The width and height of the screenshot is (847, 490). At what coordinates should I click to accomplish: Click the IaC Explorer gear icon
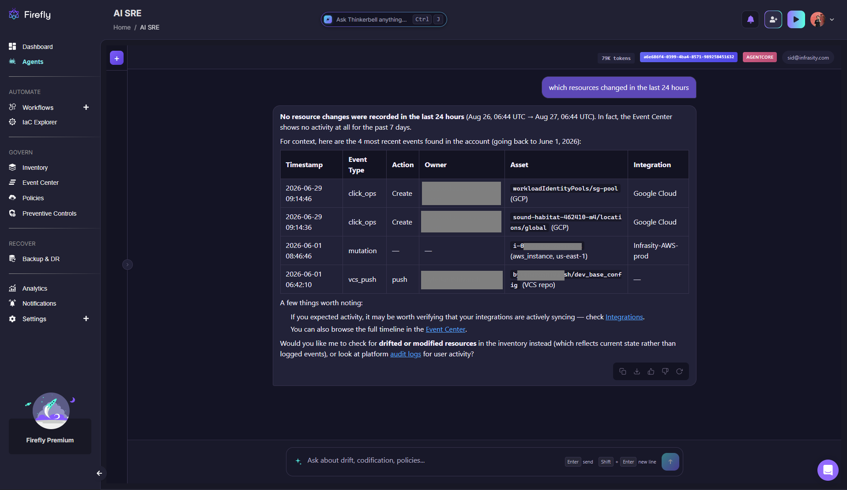click(12, 122)
